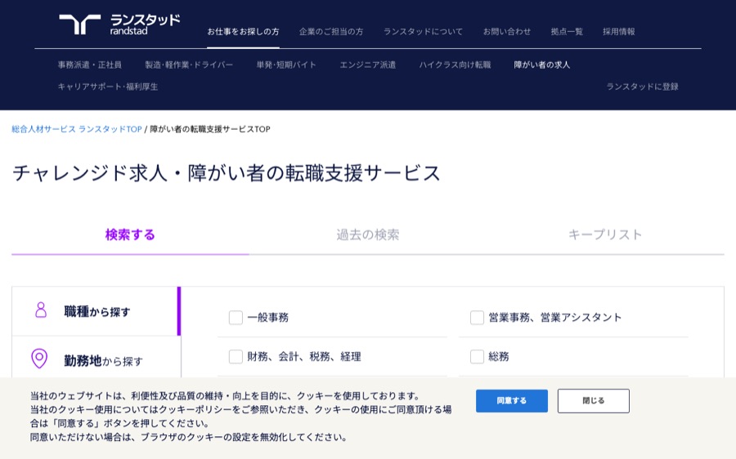
Task: Switch to the キープリスト tab
Action: [x=605, y=234]
